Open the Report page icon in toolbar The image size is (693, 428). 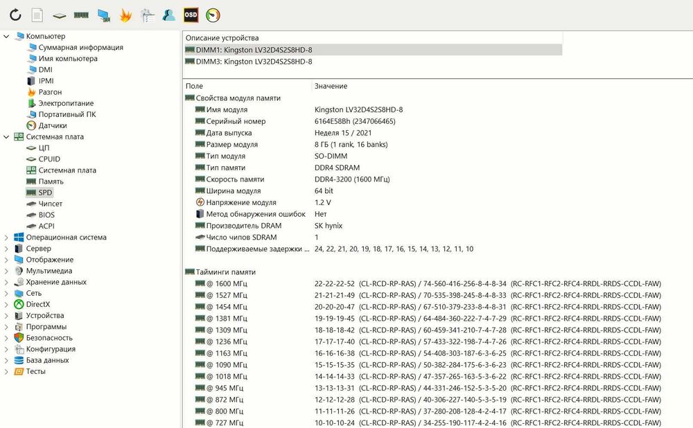[x=37, y=15]
